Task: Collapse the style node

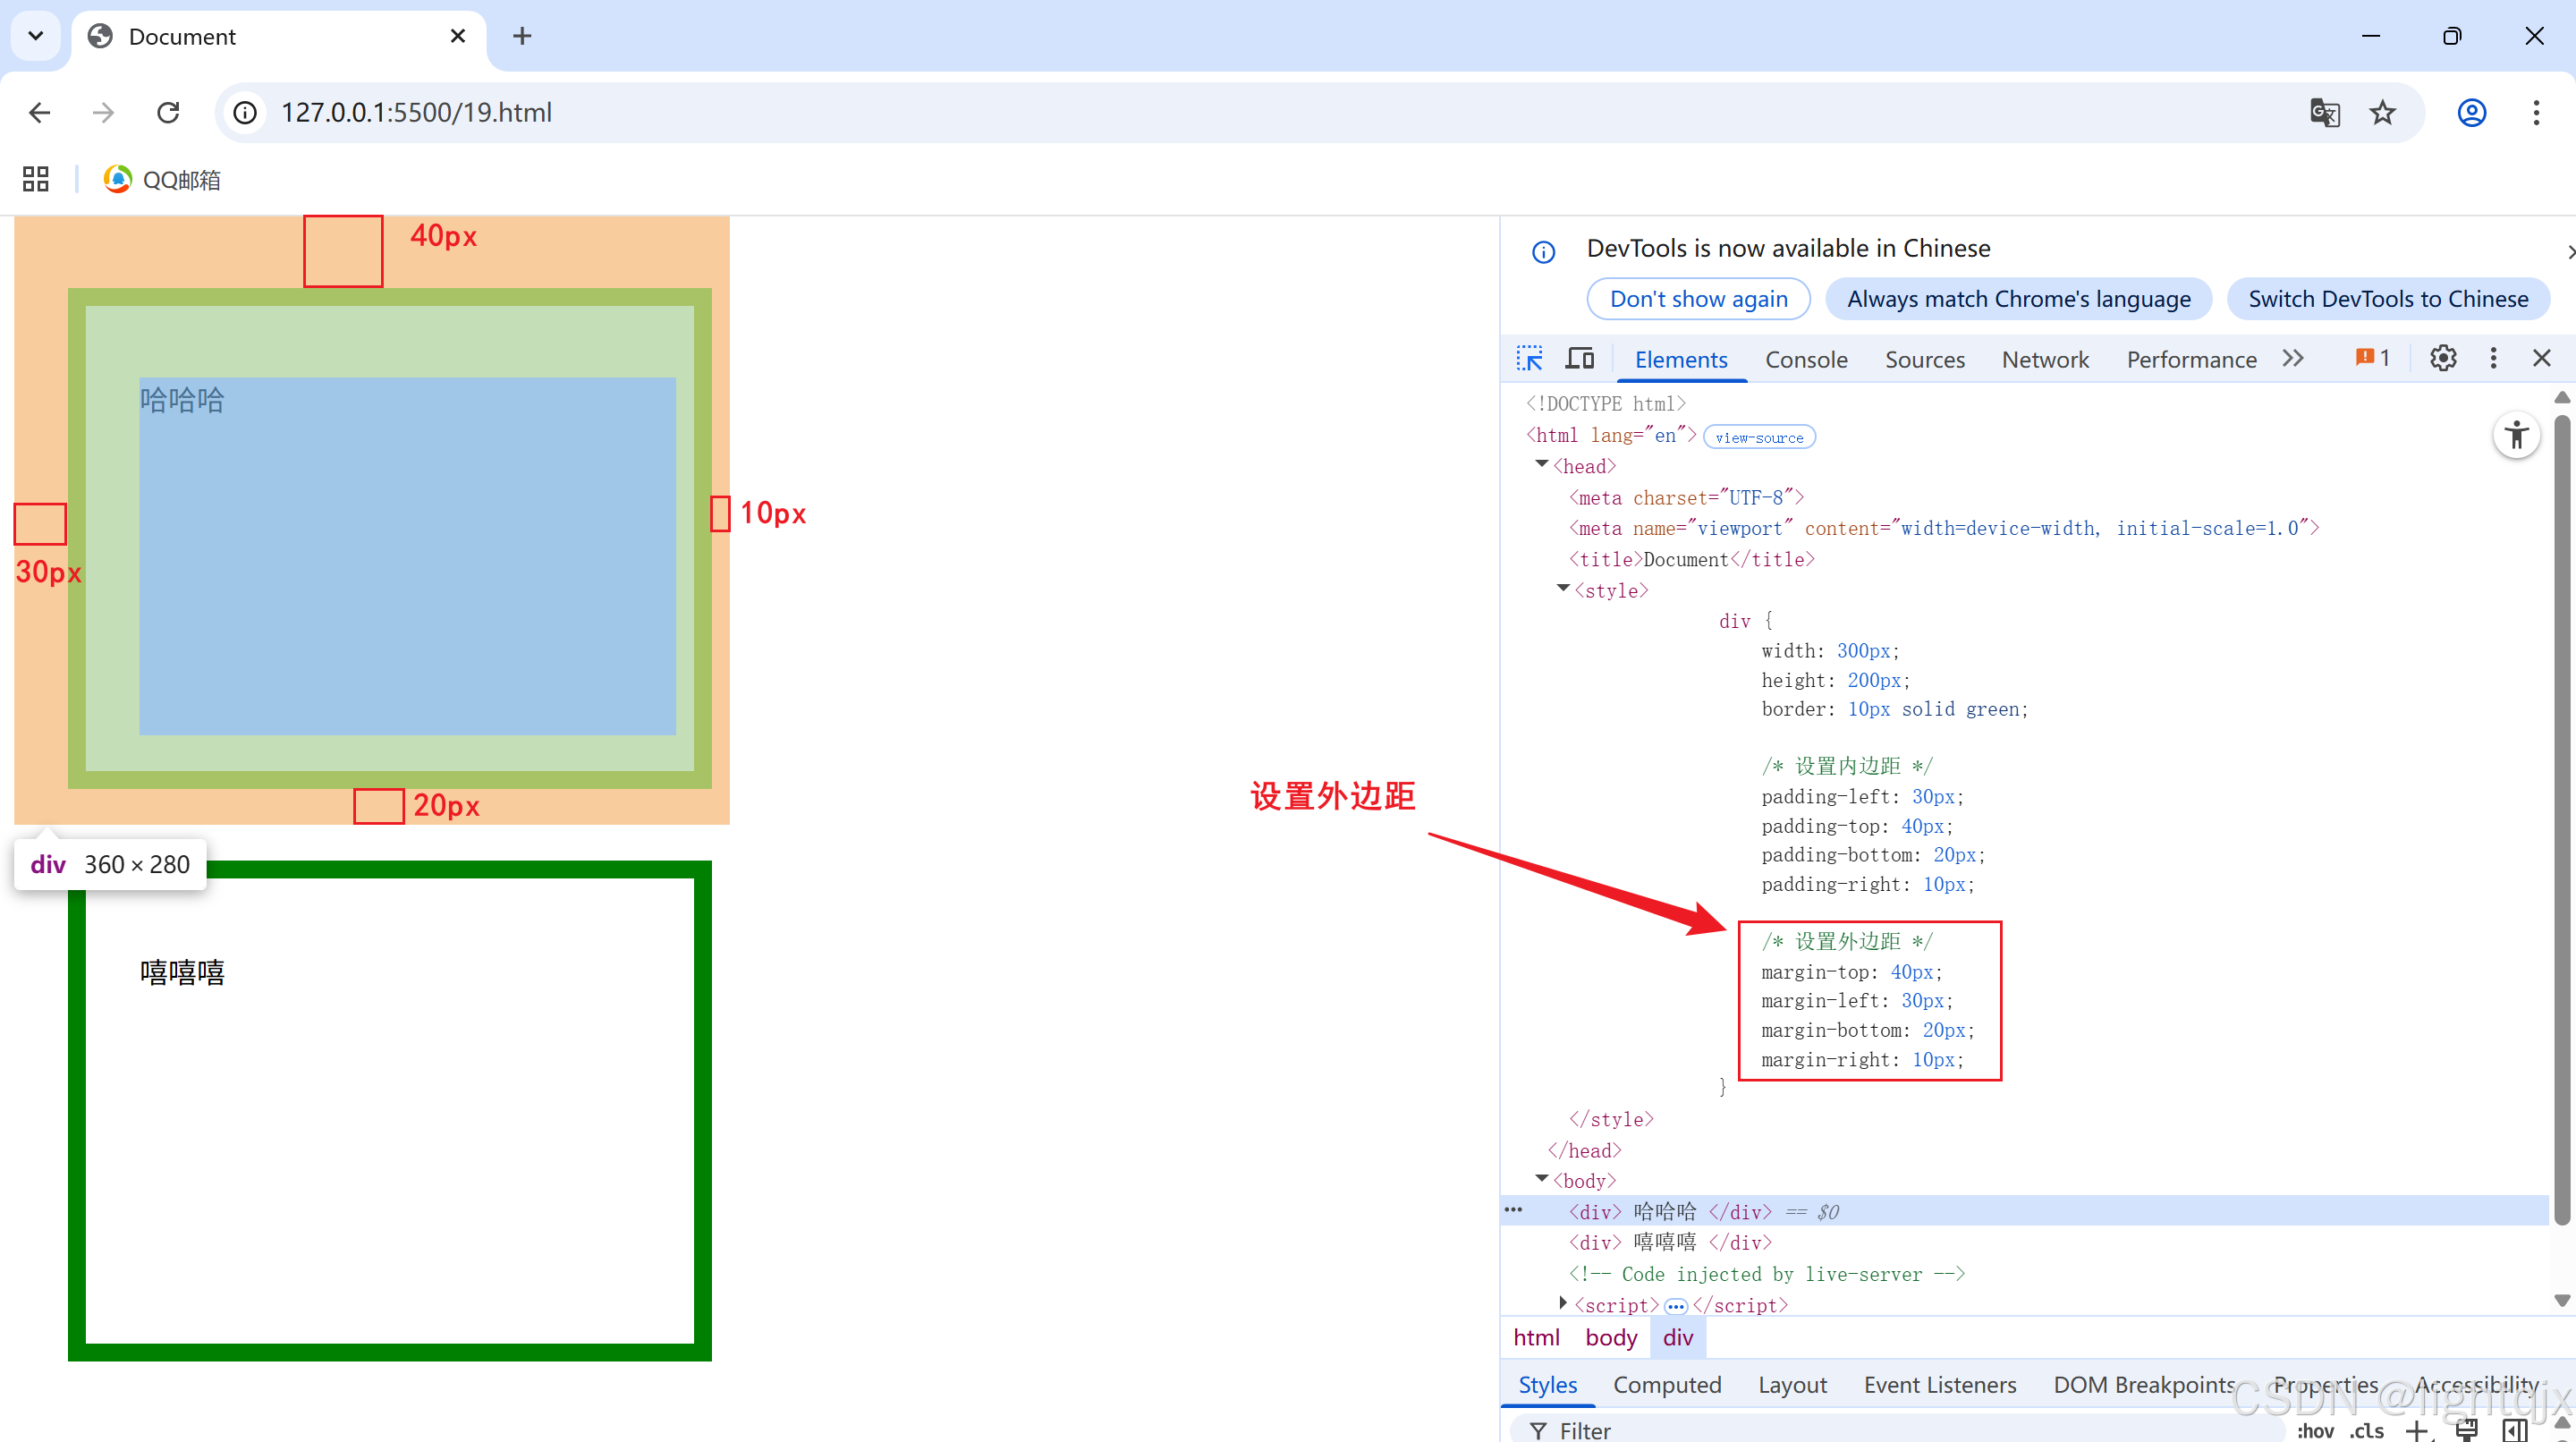Action: click(x=1563, y=589)
